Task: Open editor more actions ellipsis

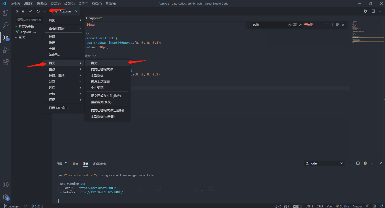Action: [380, 11]
